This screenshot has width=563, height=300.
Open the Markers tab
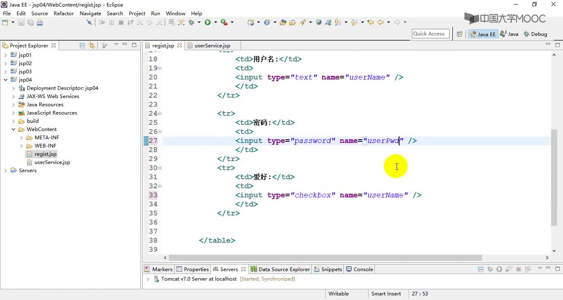[158, 269]
